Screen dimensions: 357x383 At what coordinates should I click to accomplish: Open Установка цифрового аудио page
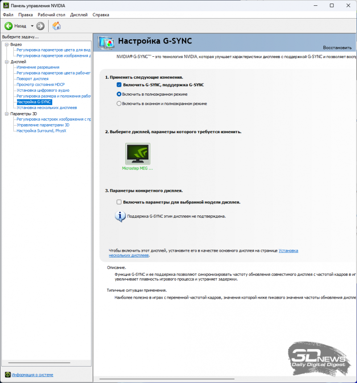pos(43,90)
